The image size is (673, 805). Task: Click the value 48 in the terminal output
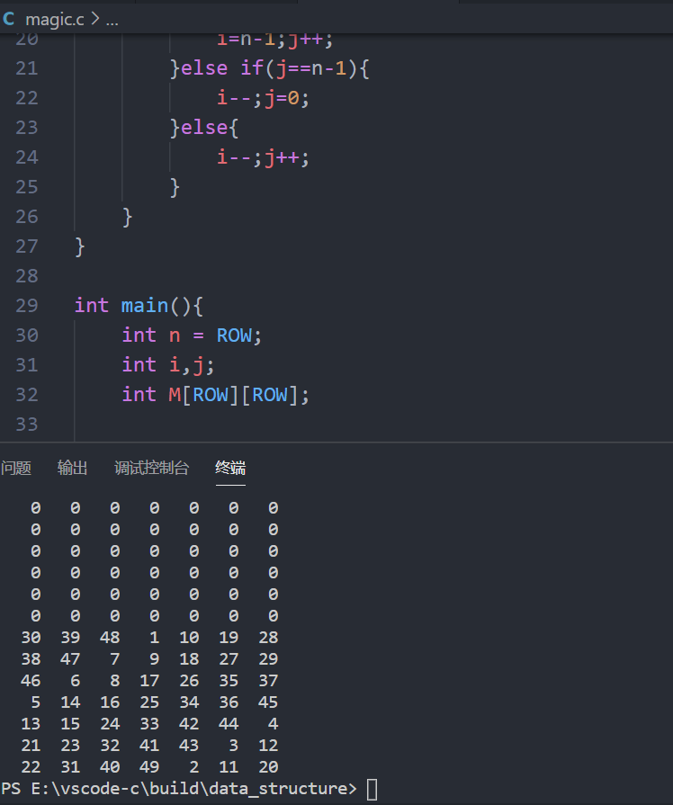[110, 638]
